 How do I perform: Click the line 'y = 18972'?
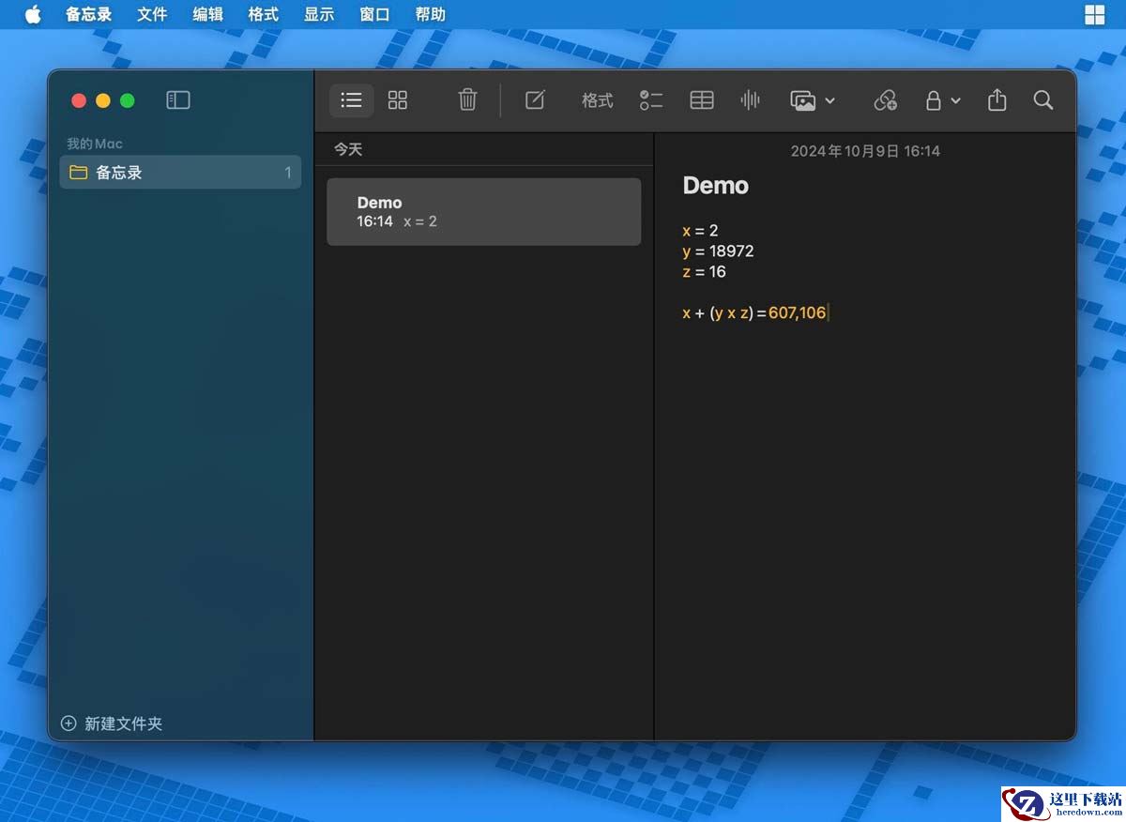(718, 251)
